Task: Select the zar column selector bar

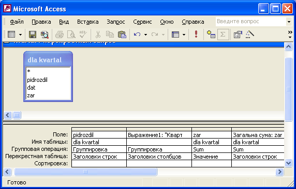Action: coord(212,129)
